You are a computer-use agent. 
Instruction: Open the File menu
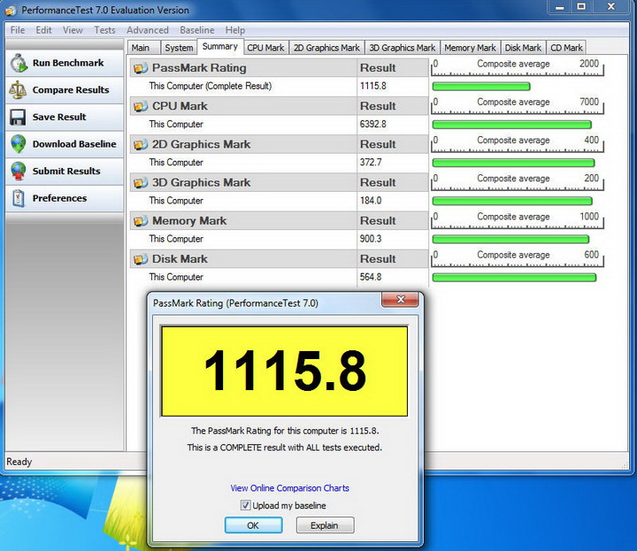(18, 30)
